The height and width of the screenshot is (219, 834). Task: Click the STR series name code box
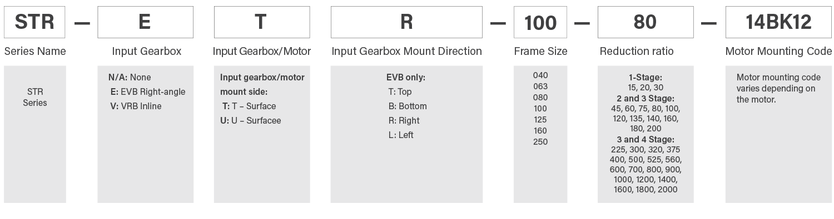point(34,22)
